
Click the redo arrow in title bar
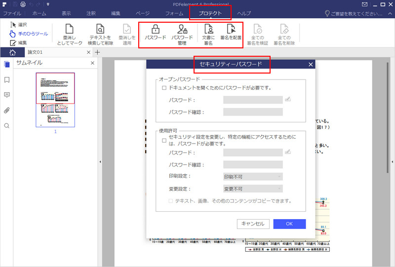(39, 4)
